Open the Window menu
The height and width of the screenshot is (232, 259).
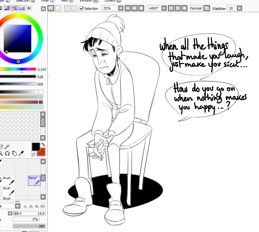click(87, 1)
